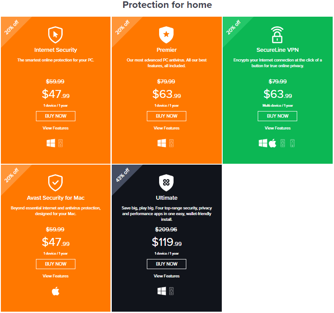The image size is (334, 313).
Task: Click the Windows logo under Ultimate
Action: coord(162,291)
